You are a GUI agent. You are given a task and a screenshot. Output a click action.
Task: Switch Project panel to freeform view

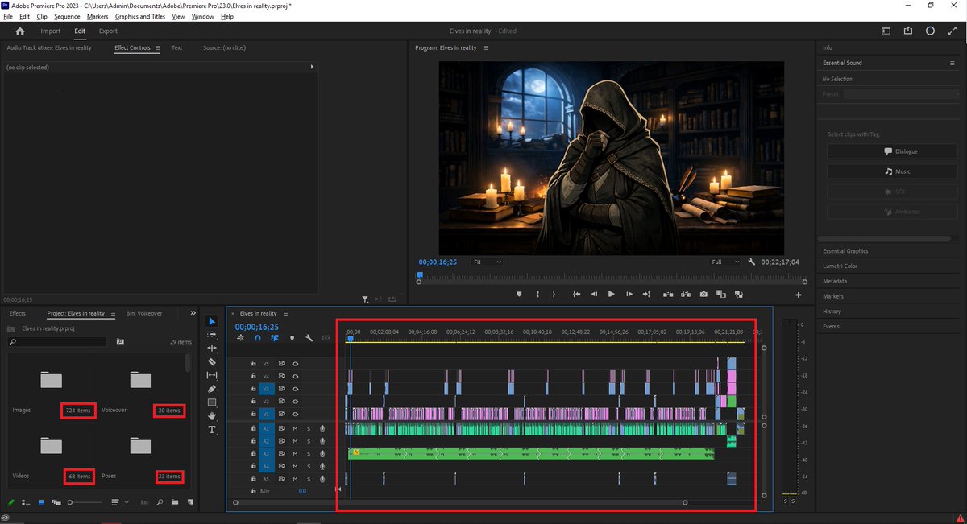tap(56, 502)
